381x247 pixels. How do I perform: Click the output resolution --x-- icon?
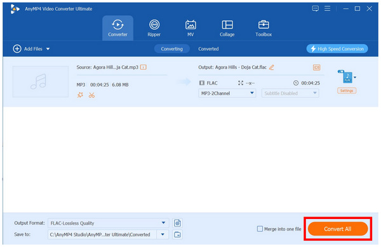click(x=241, y=83)
